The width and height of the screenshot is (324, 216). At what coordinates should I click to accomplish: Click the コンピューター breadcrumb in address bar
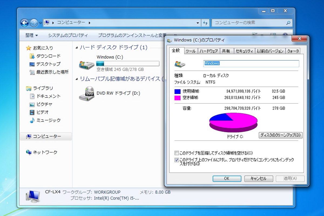click(71, 23)
